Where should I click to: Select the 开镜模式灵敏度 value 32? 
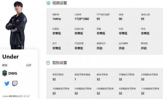[x=120, y=79]
